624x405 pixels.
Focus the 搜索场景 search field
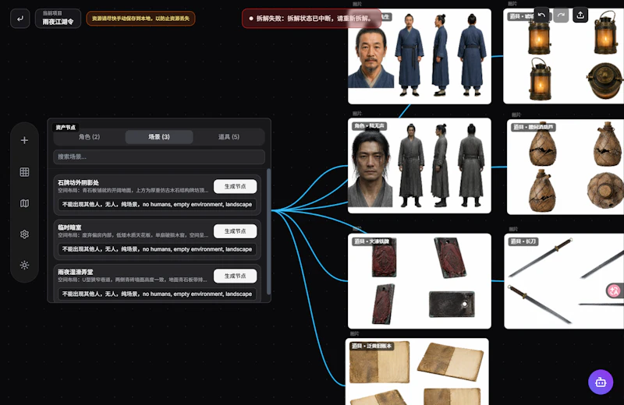tap(159, 157)
